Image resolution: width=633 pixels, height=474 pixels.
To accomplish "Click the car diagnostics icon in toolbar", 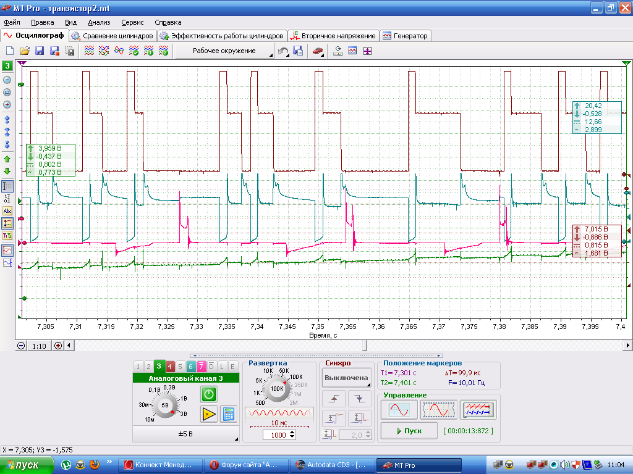I will click(317, 51).
